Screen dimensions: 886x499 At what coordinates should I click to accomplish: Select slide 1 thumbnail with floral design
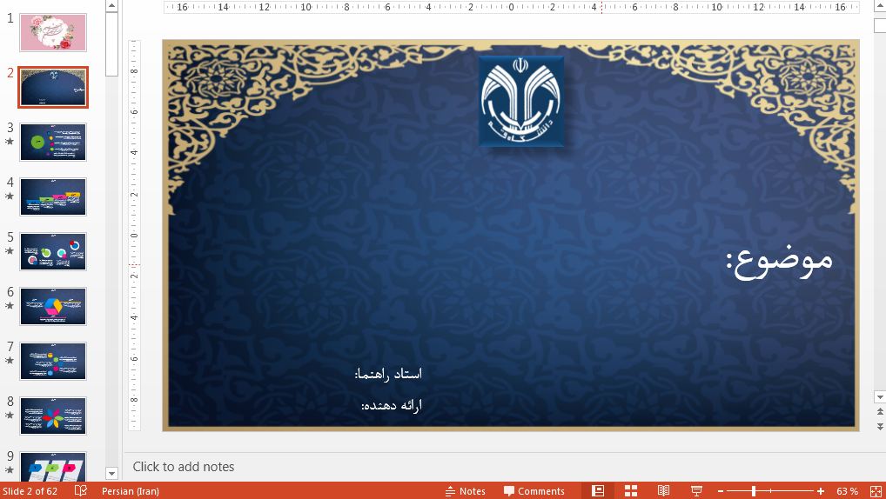[53, 32]
